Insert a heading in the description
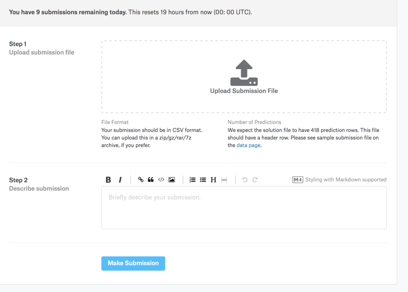The height and width of the screenshot is (292, 408). [x=213, y=180]
